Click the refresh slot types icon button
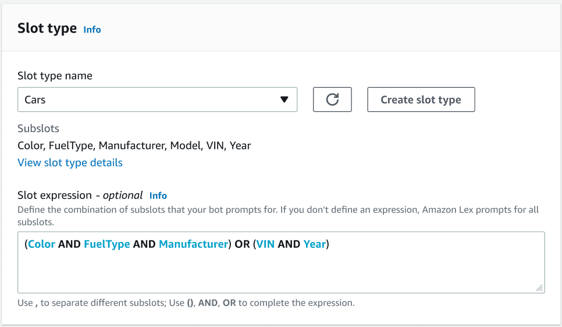This screenshot has height=327, width=562. (x=332, y=99)
